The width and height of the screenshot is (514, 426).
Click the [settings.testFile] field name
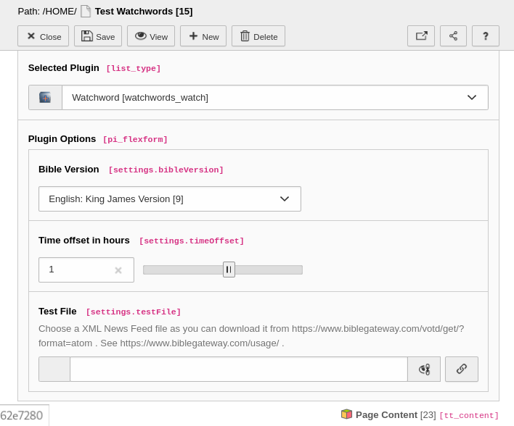click(134, 312)
